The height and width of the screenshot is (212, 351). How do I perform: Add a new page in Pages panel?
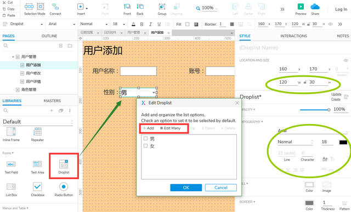point(61,46)
